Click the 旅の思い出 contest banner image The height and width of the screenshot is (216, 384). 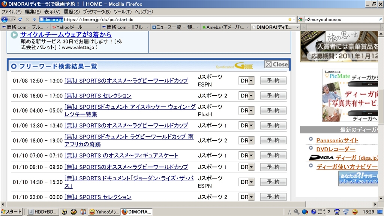click(339, 46)
